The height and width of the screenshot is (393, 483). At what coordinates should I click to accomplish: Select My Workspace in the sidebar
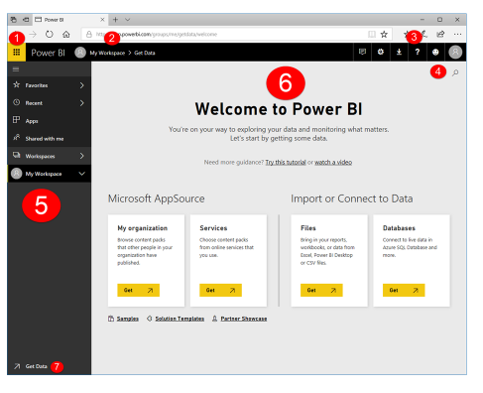pyautogui.click(x=49, y=174)
